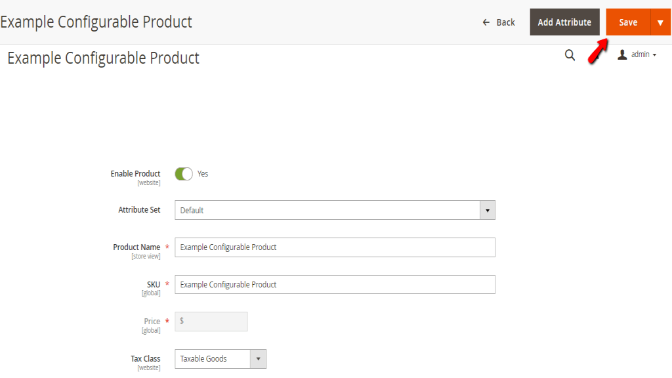Click the admin username text
Screen dimensions: 672x378
pyautogui.click(x=640, y=55)
